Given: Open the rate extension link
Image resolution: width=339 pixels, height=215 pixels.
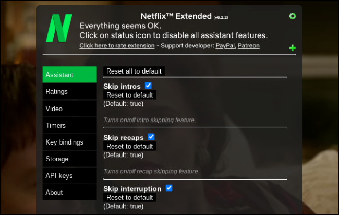Looking at the screenshot, I should coord(117,46).
